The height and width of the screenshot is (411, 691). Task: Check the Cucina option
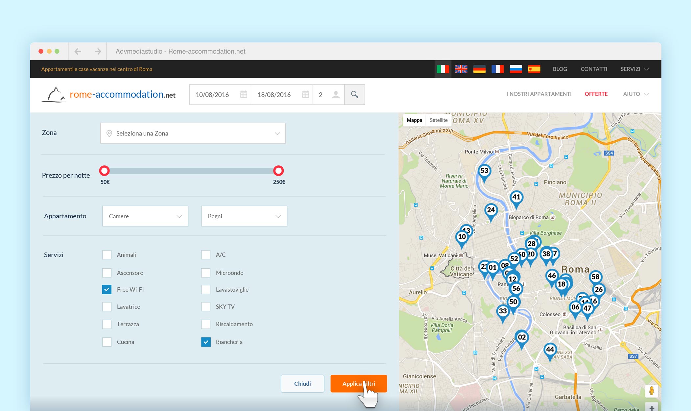107,342
